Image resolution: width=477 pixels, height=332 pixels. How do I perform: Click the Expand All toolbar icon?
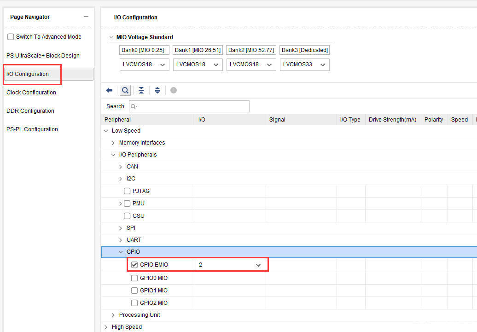tap(157, 90)
